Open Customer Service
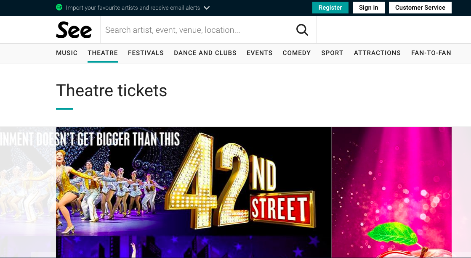 pos(420,8)
